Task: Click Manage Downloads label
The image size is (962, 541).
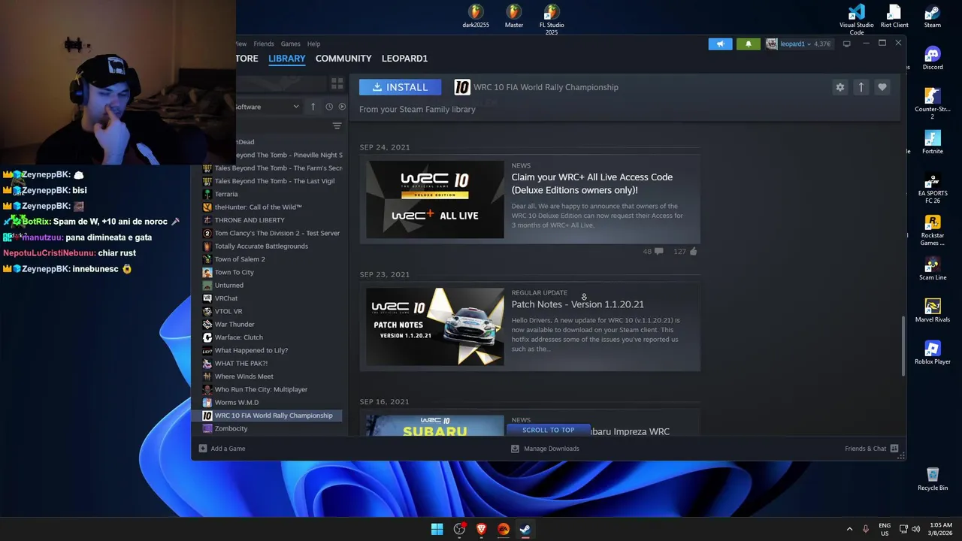Action: pyautogui.click(x=552, y=449)
